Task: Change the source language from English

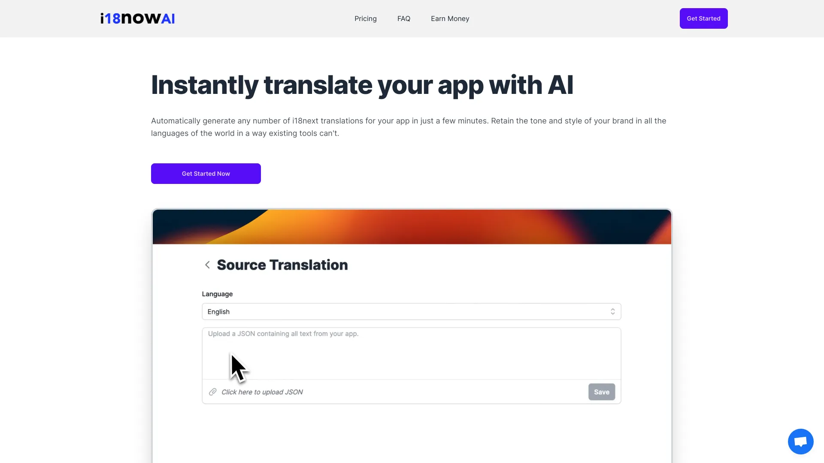Action: pyautogui.click(x=411, y=311)
